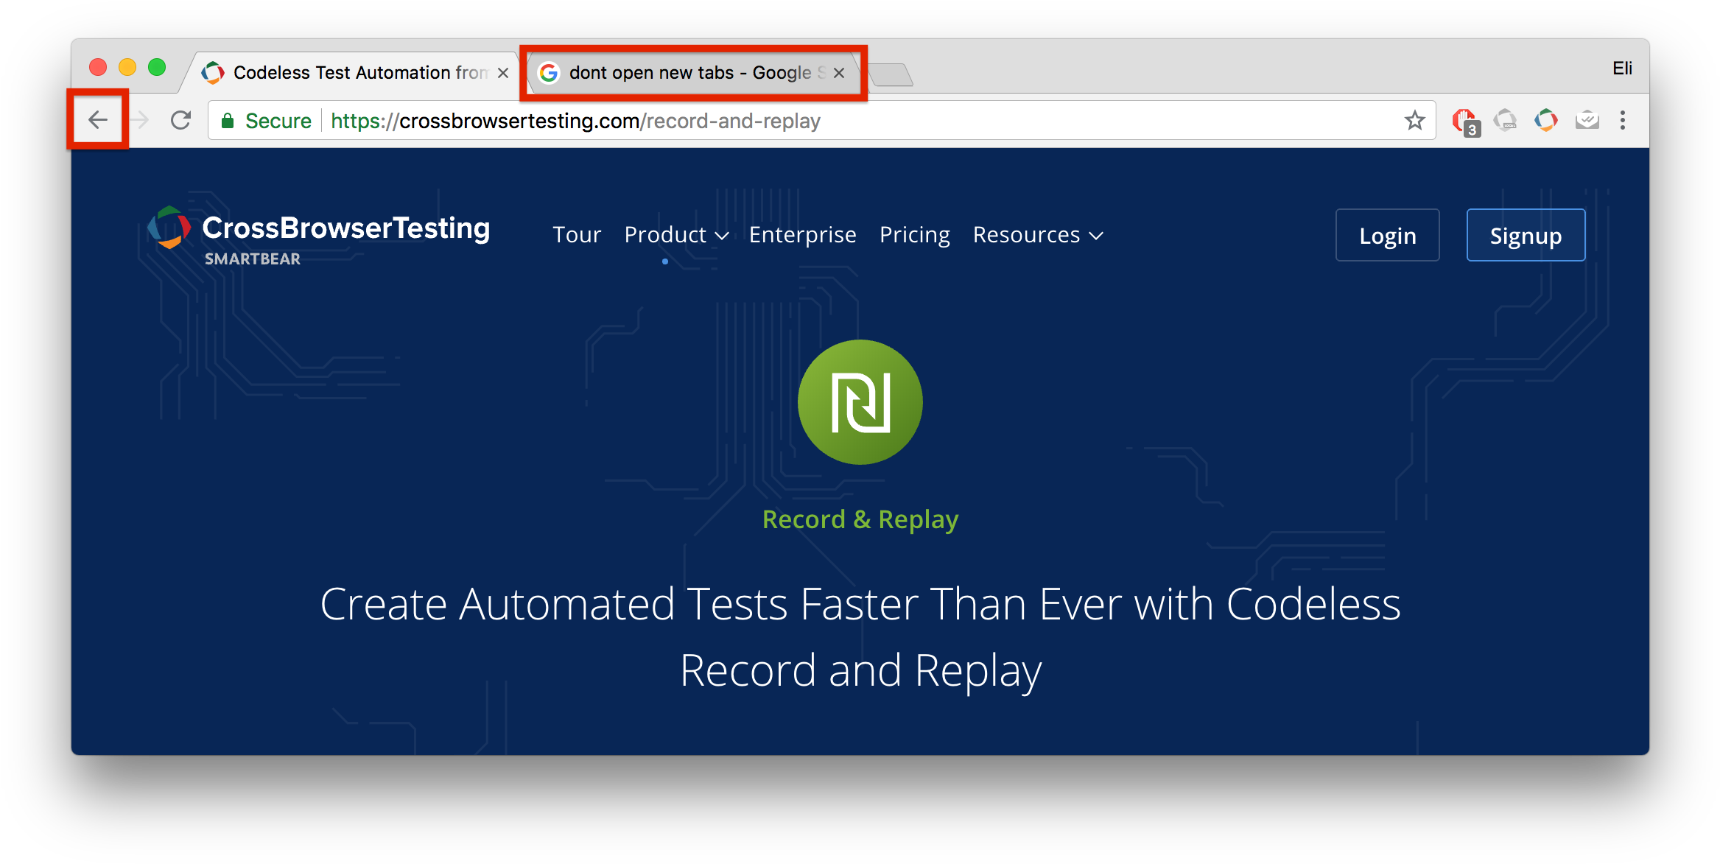The width and height of the screenshot is (1720, 864).
Task: Open Chrome's three-dot menu
Action: (x=1623, y=120)
